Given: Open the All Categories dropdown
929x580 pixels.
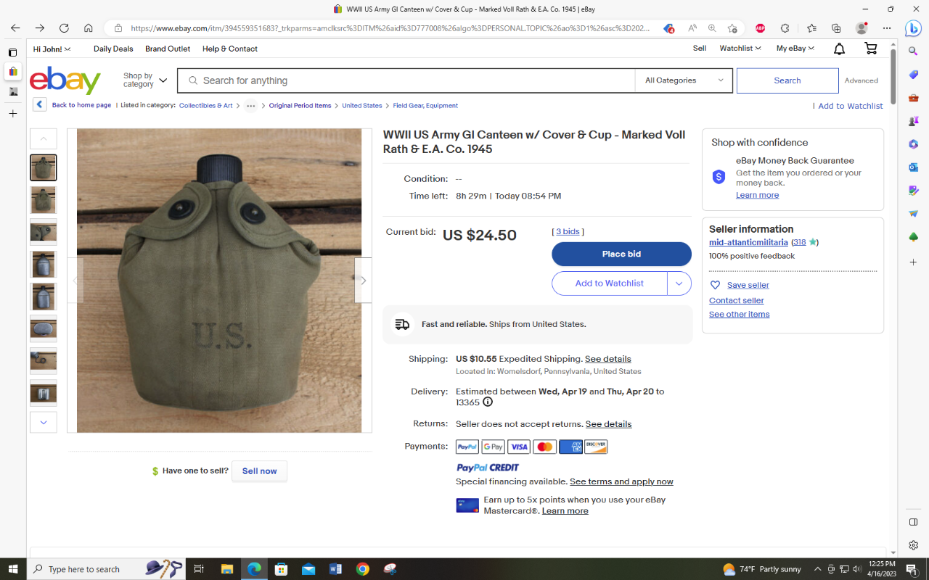Looking at the screenshot, I should click(683, 80).
